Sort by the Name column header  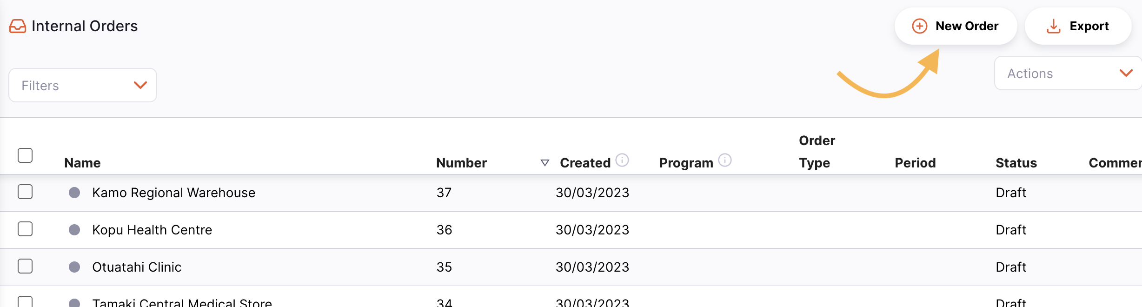coord(82,163)
